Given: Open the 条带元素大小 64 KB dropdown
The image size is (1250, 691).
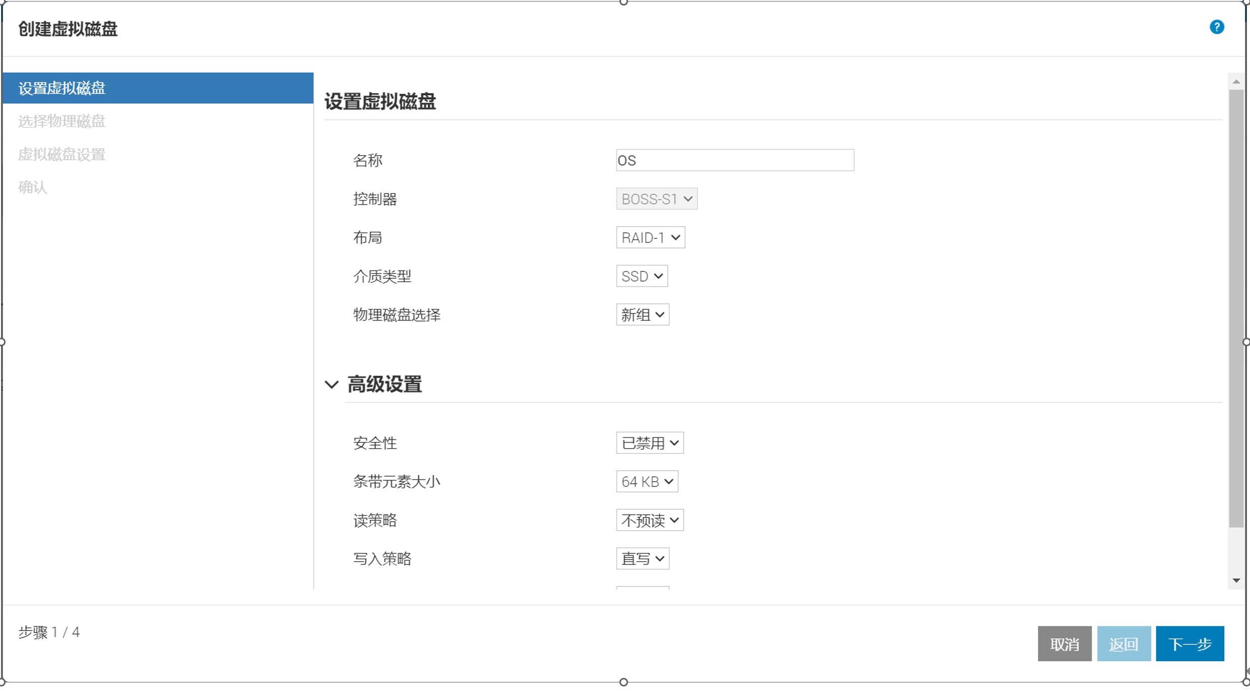Looking at the screenshot, I should click(646, 482).
